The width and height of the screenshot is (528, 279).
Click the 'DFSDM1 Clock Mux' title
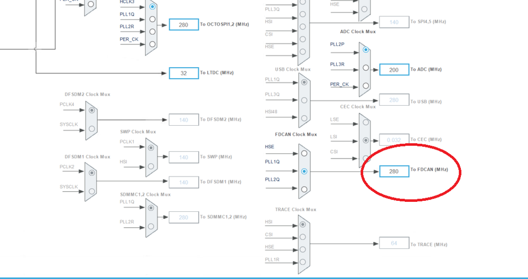coord(87,157)
